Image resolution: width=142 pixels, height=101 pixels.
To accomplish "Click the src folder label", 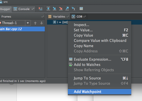I will [x=6, y=2].
